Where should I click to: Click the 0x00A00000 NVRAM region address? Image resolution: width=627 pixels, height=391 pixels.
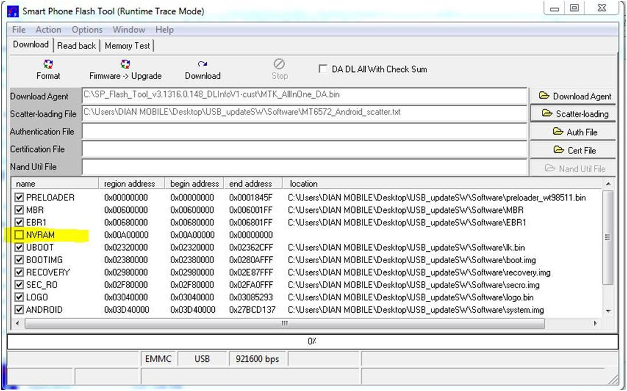click(126, 235)
